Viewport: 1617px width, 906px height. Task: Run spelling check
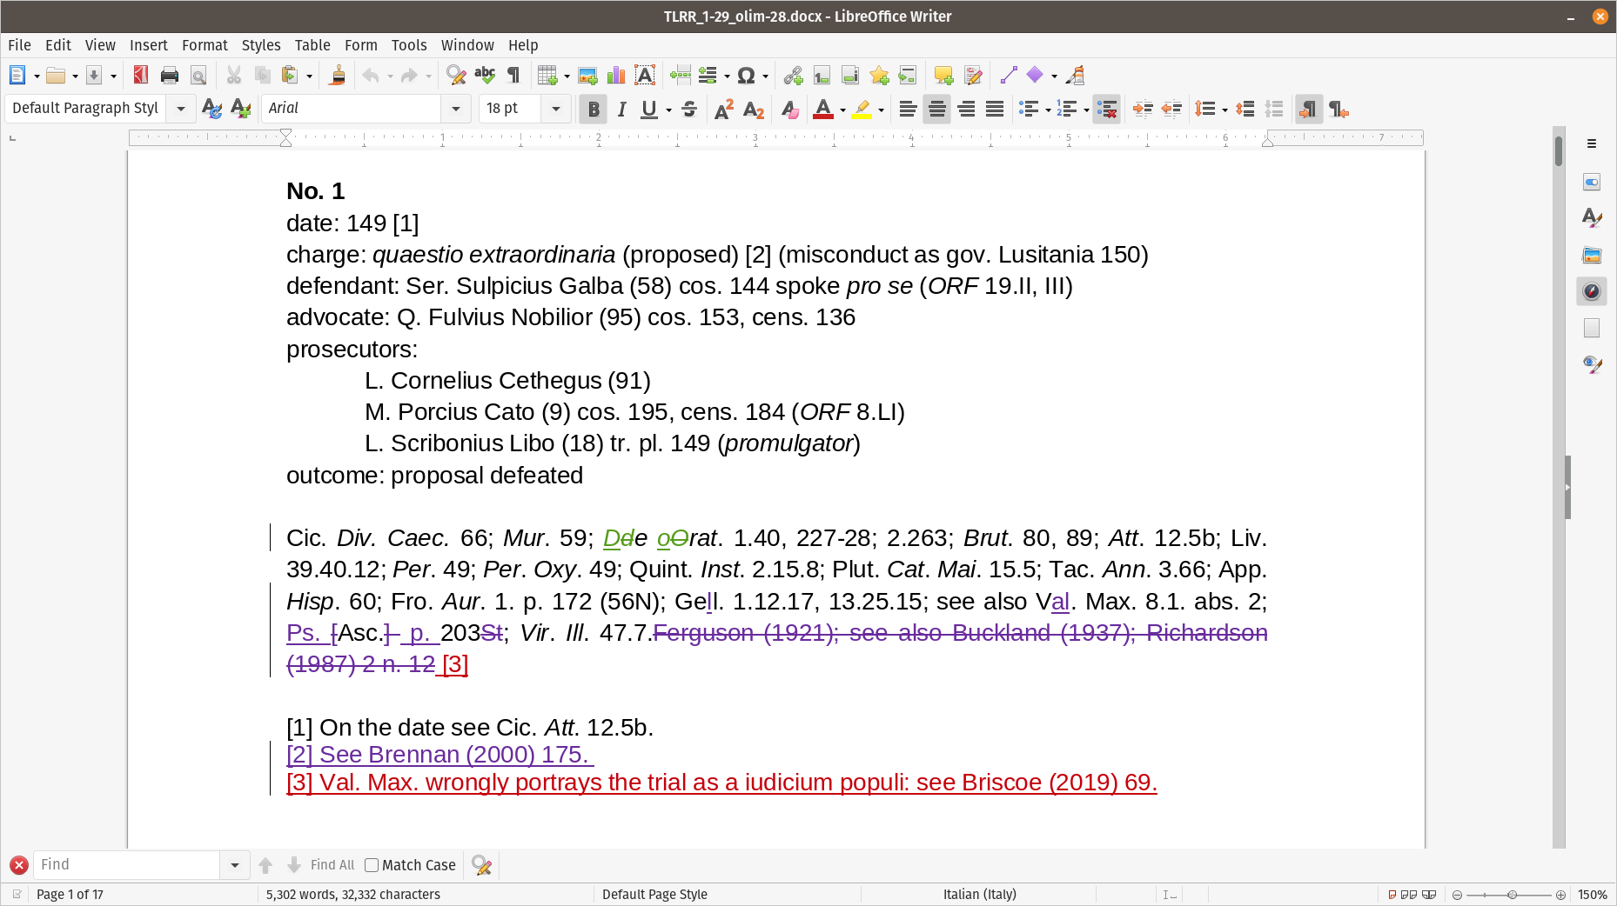pos(485,76)
